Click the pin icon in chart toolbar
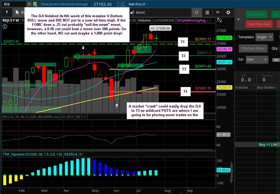Viewport: 280px width, 194px height. pyautogui.click(x=7, y=12)
